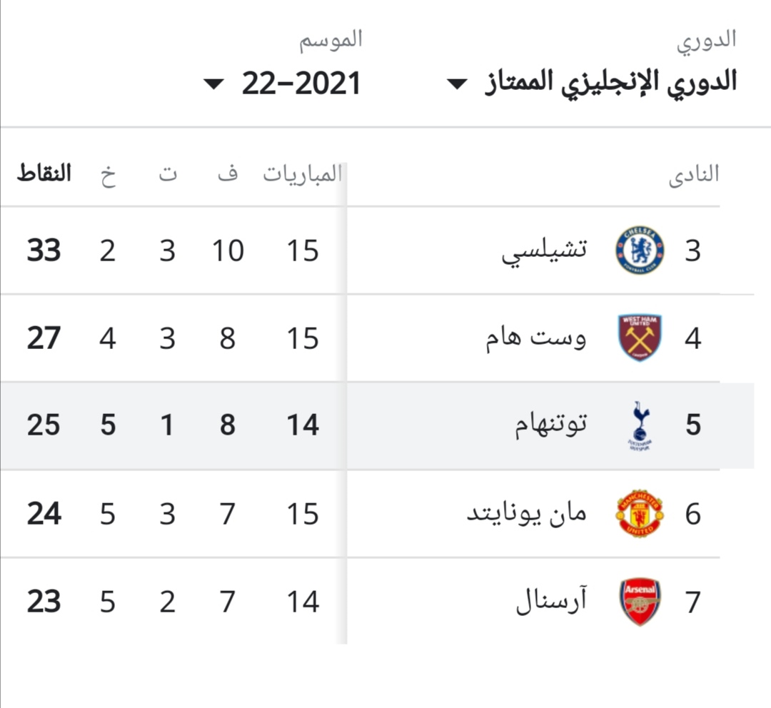Image resolution: width=771 pixels, height=708 pixels.
Task: Click the Chelsea club crest
Action: pos(640,251)
